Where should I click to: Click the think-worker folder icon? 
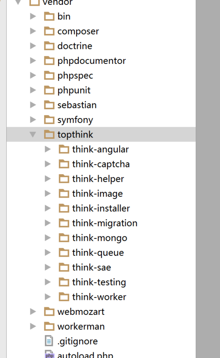click(64, 297)
